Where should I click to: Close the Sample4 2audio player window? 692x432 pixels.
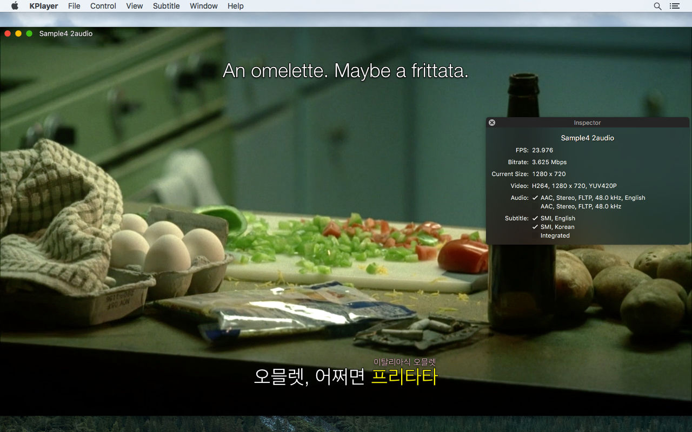click(x=8, y=33)
